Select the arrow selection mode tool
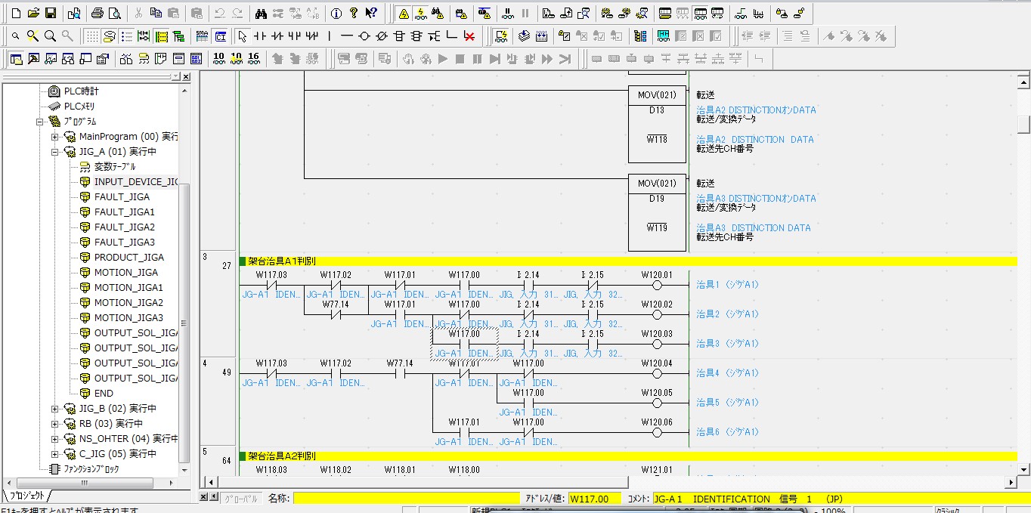Viewport: 1031px width, 513px height. pos(242,36)
